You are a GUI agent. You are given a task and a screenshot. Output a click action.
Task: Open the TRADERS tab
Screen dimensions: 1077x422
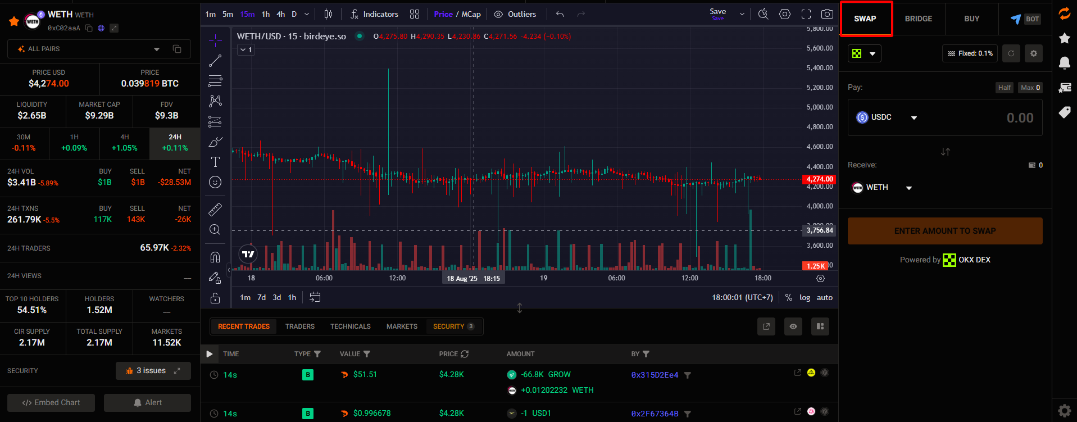[x=300, y=326]
